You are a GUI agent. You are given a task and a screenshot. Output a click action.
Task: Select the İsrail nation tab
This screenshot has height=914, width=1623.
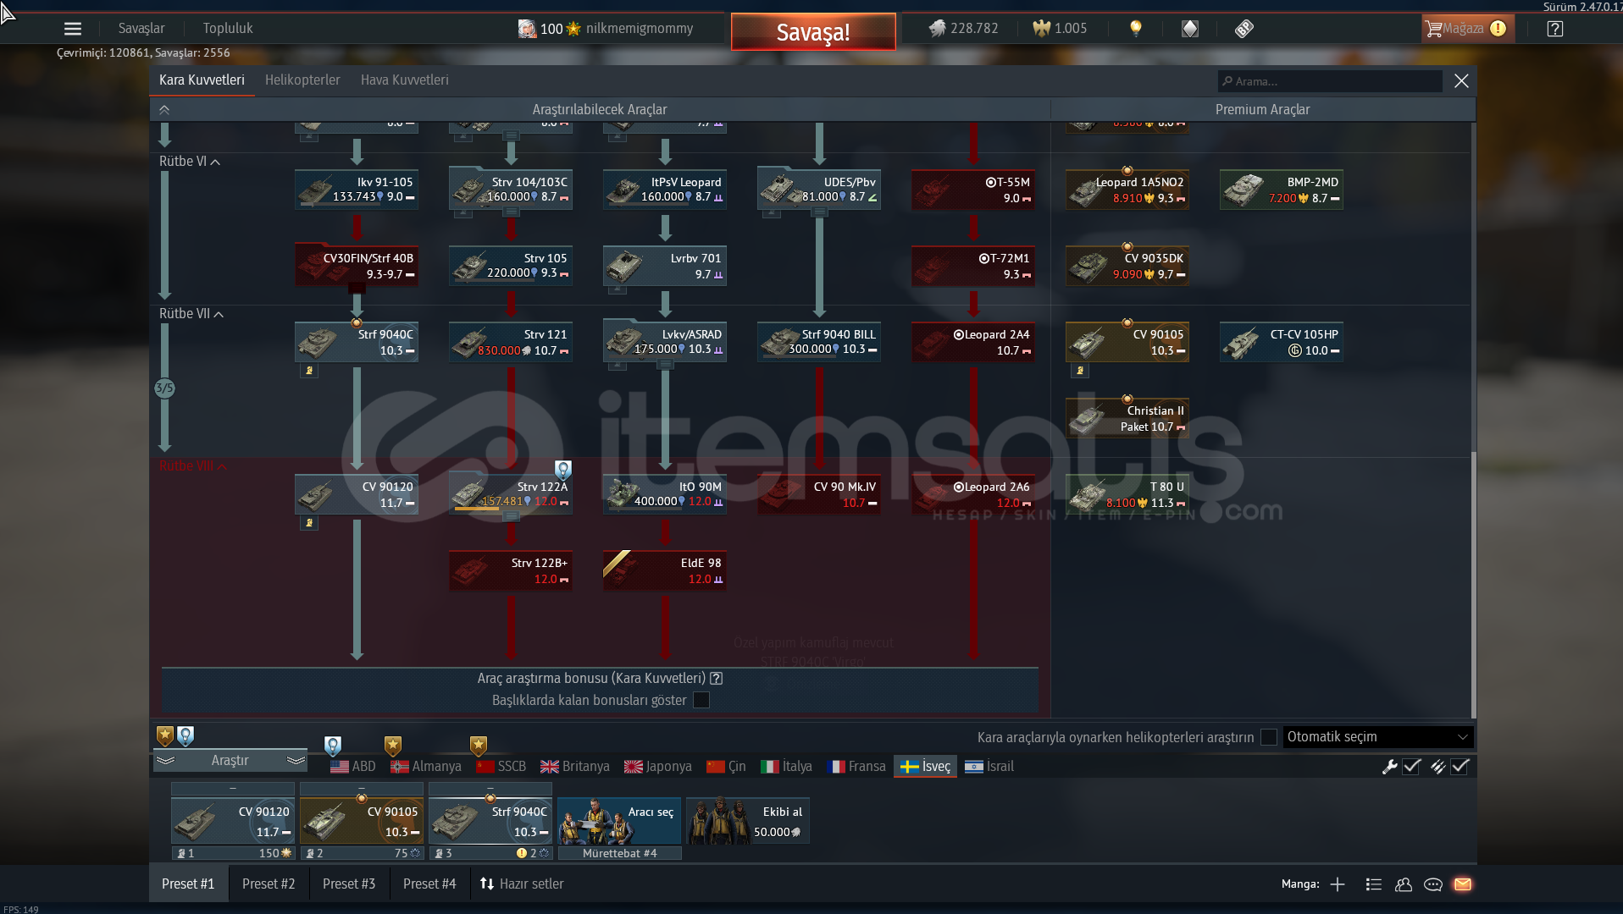click(x=989, y=767)
